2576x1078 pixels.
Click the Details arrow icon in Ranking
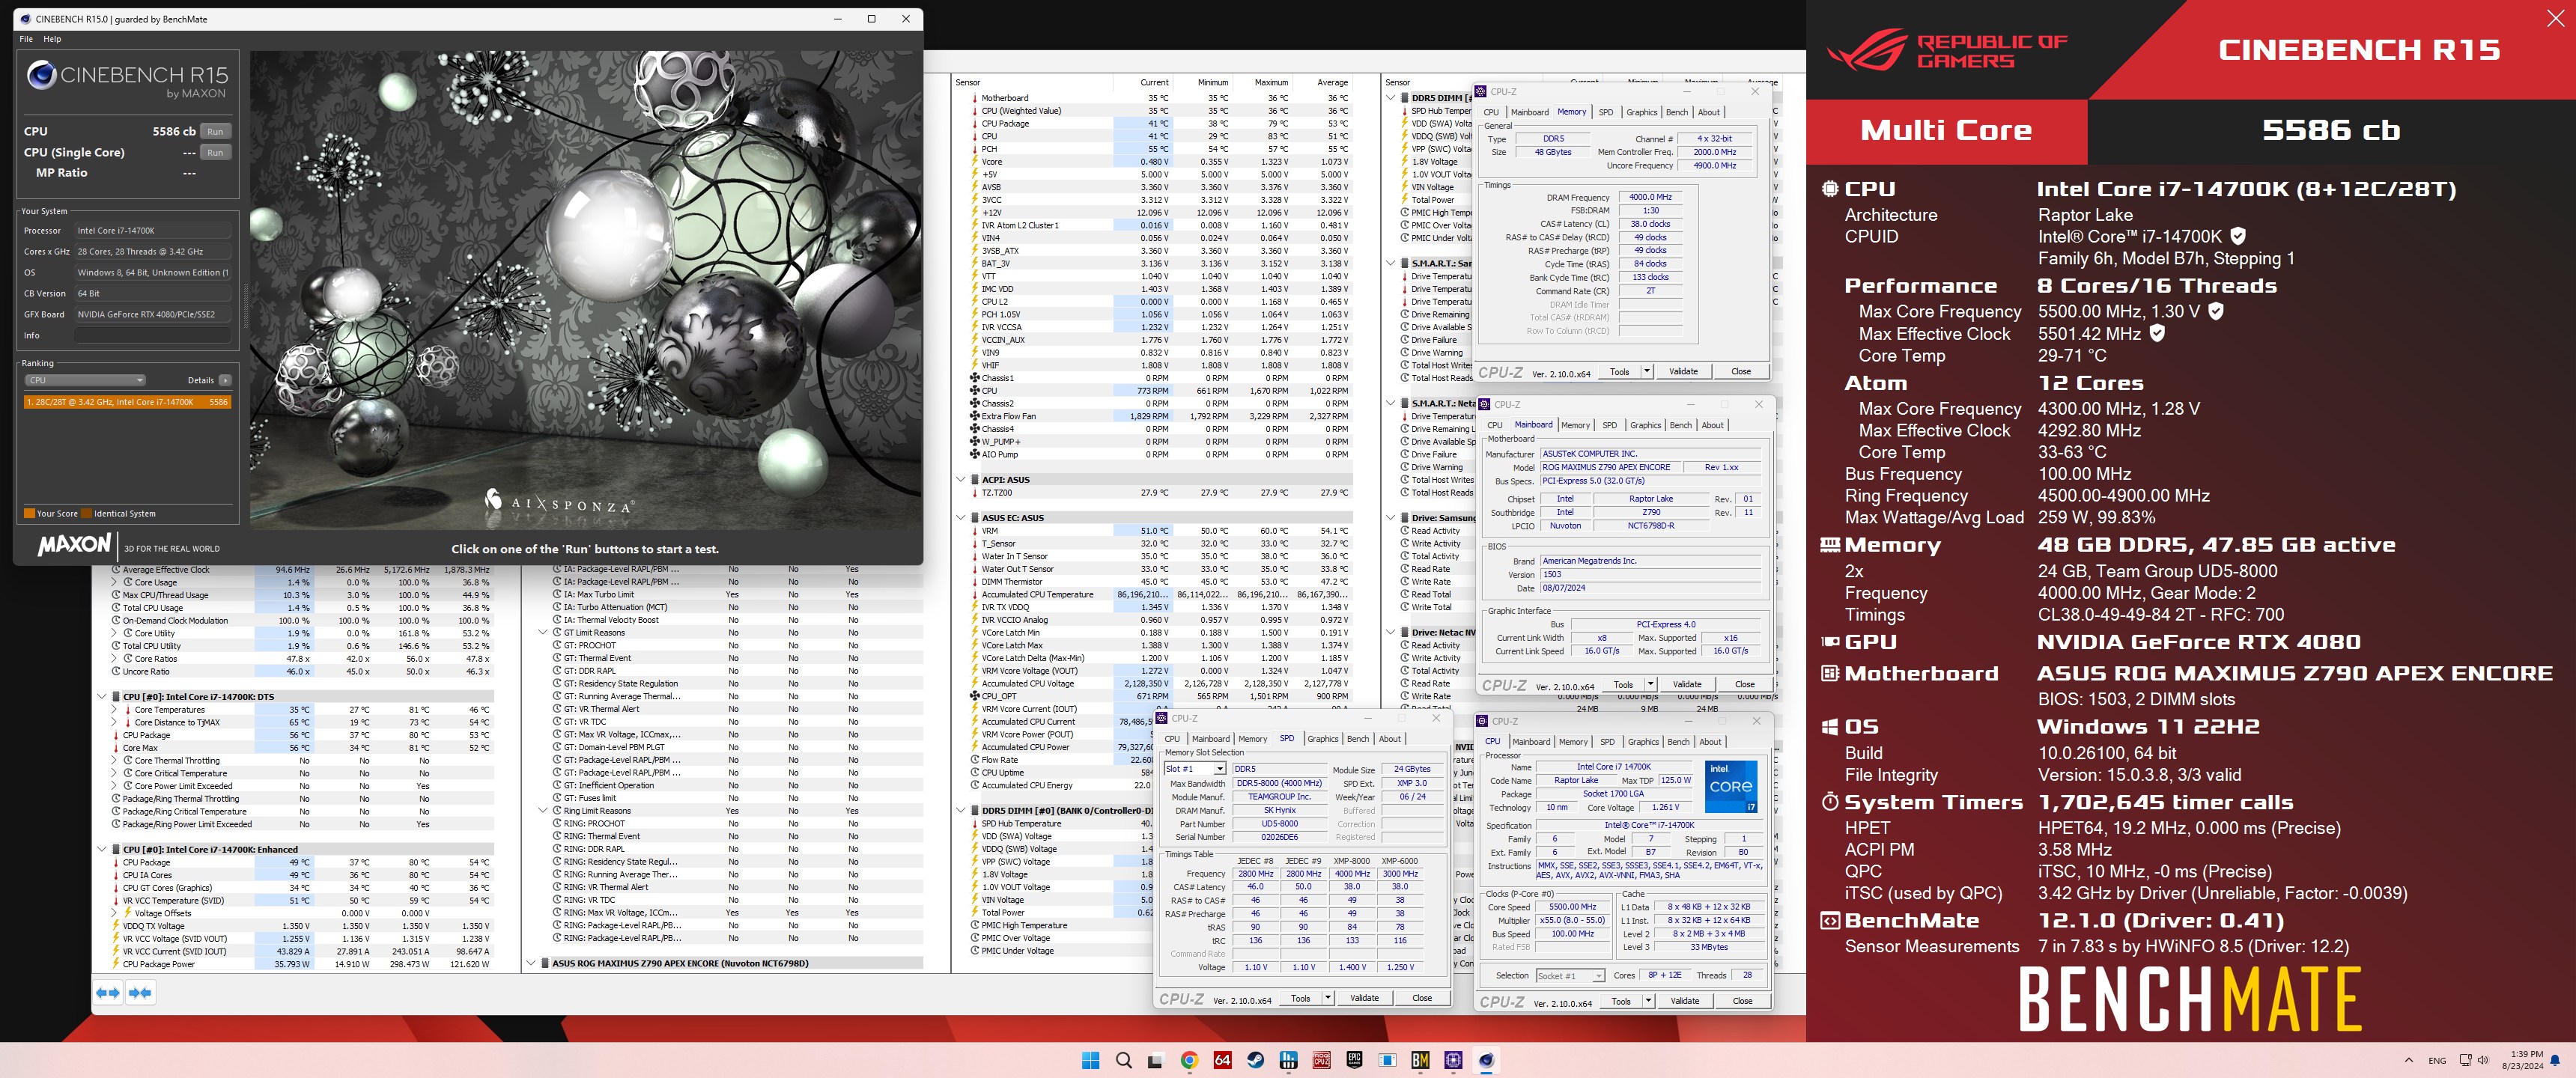coord(225,380)
